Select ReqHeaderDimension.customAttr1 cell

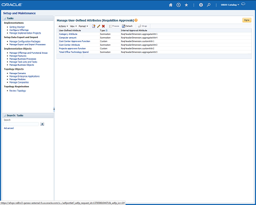[138, 41]
